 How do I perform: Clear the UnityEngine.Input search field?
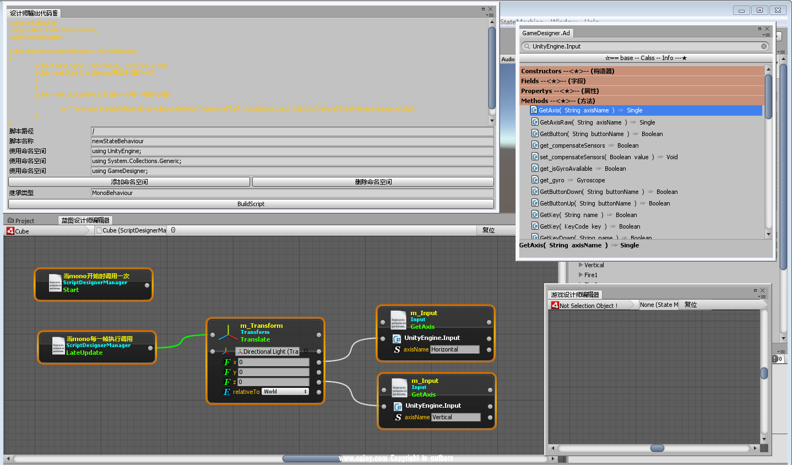764,46
